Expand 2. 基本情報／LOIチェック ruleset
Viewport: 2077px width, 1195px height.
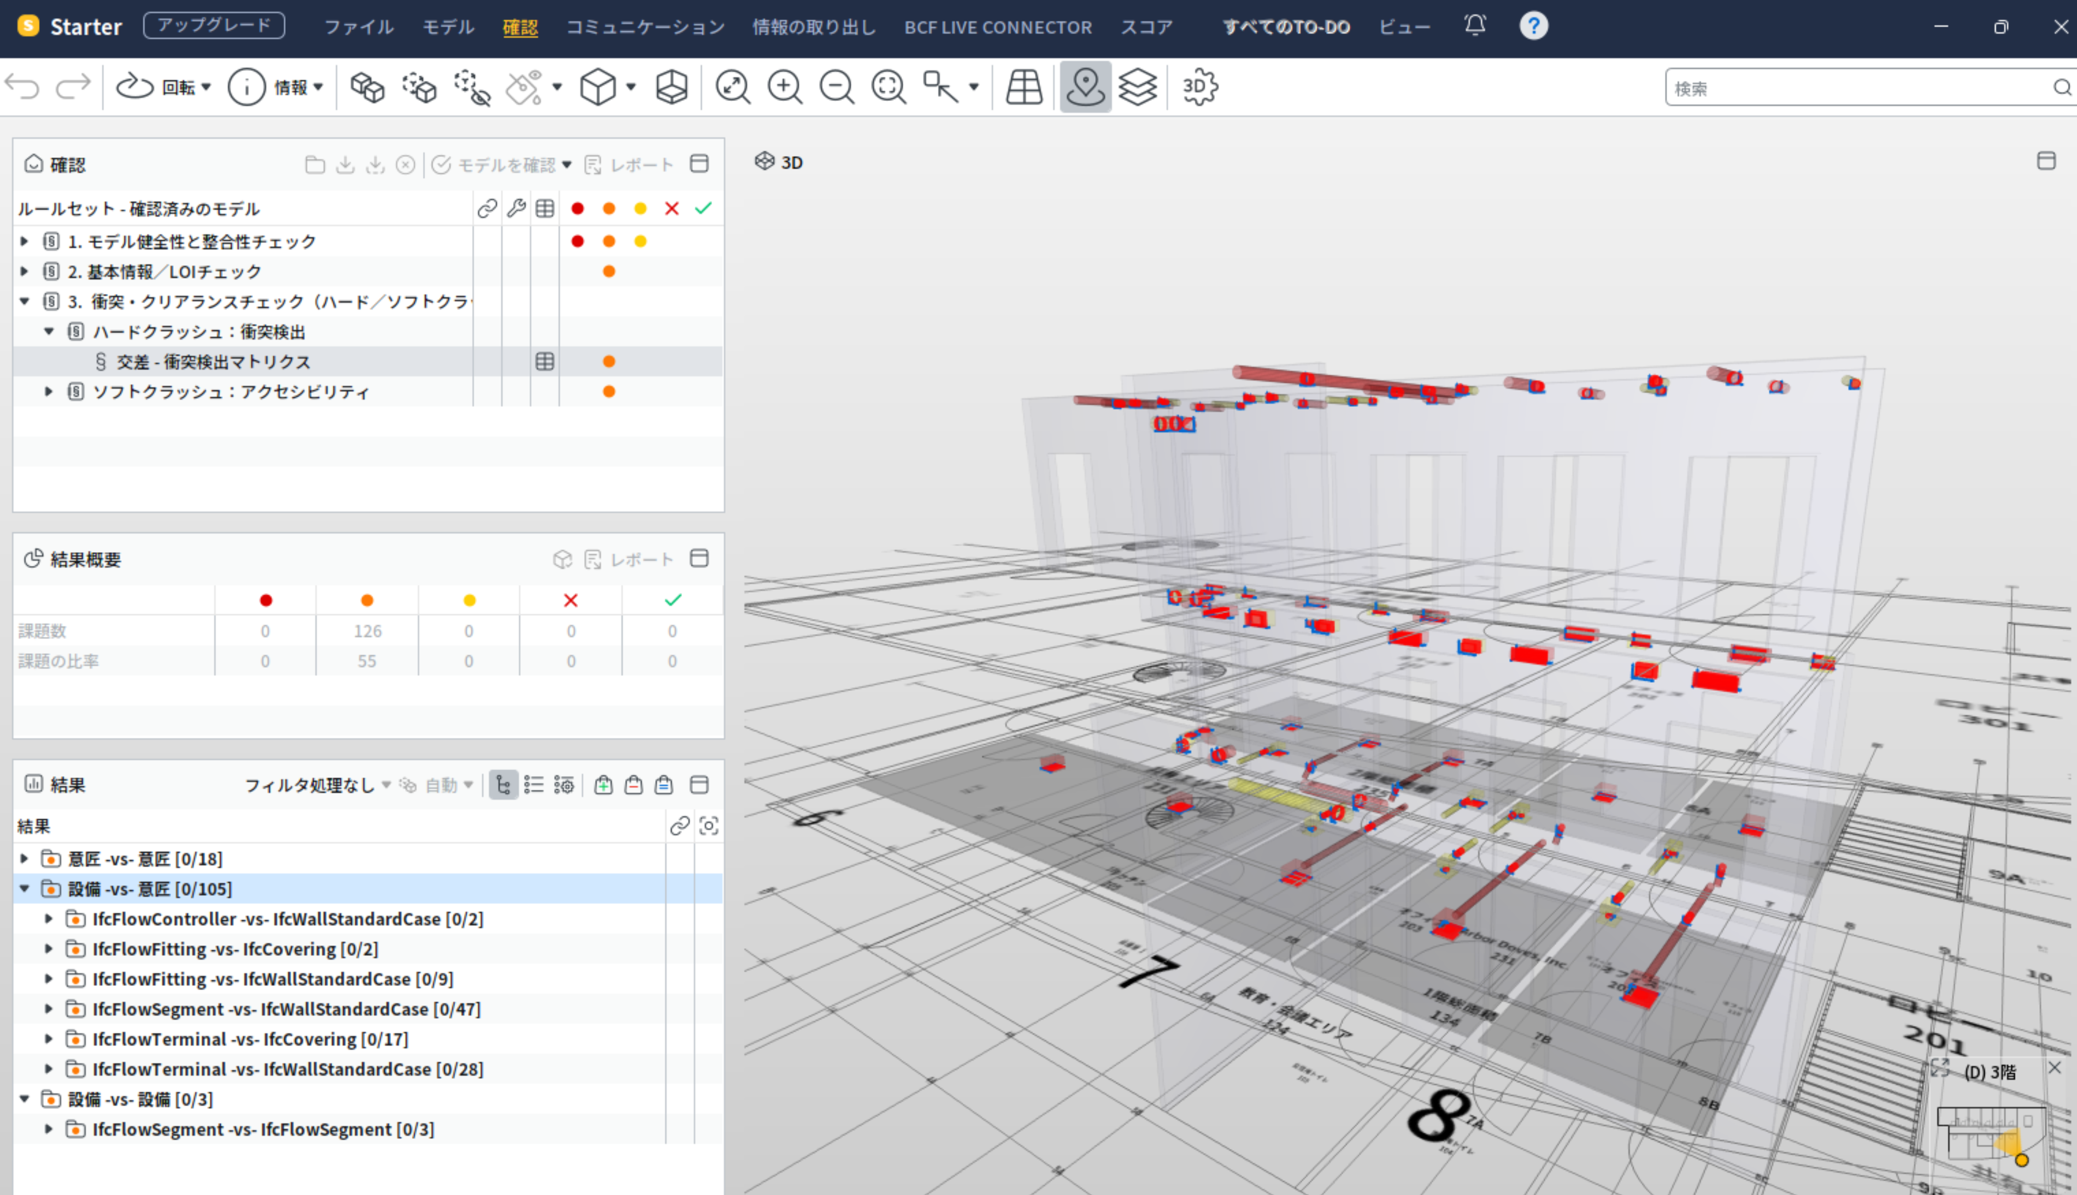tap(25, 271)
